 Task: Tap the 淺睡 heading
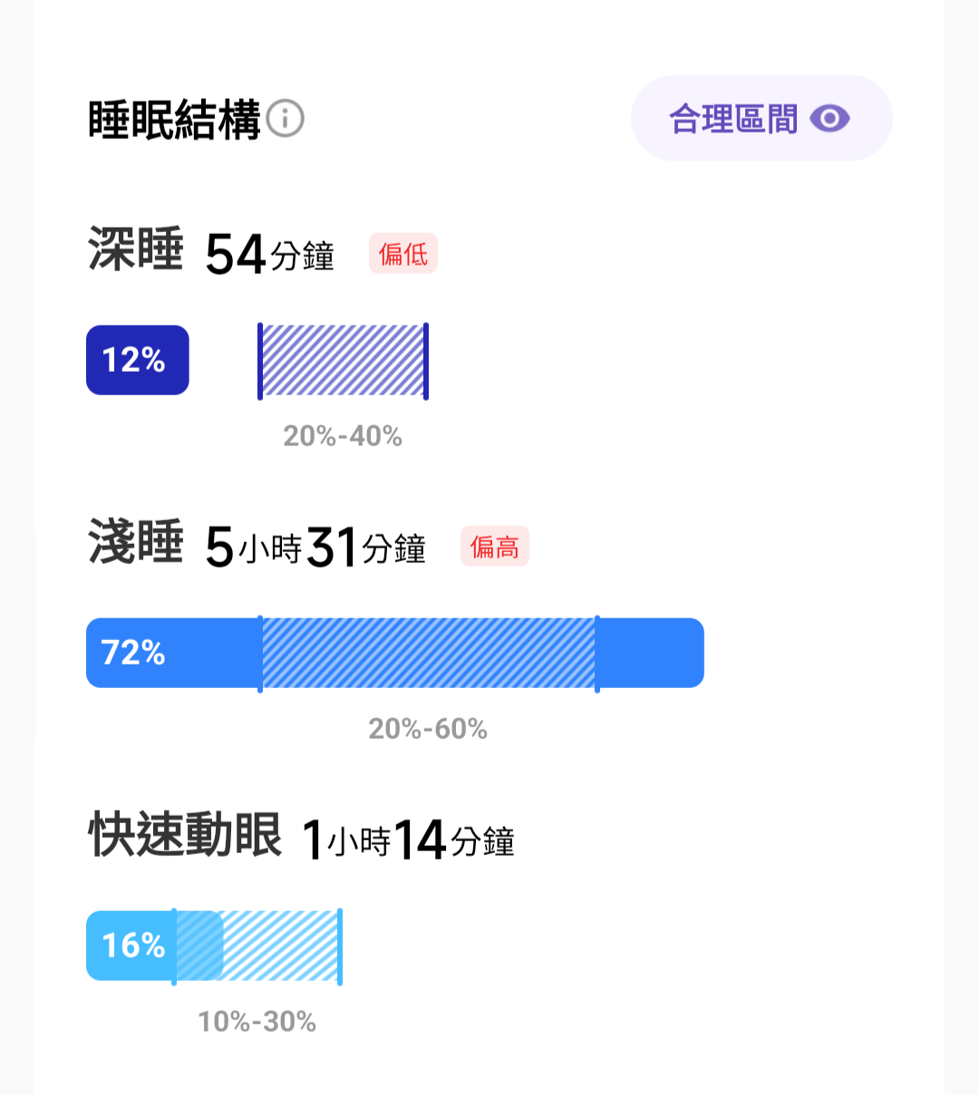click(x=136, y=542)
